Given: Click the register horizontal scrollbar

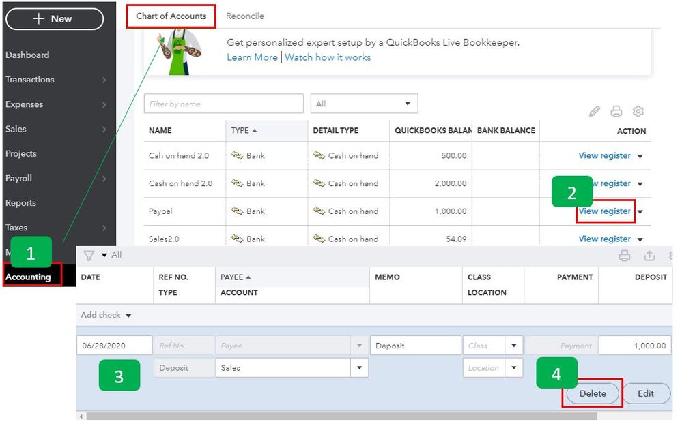Looking at the screenshot, I should [x=341, y=416].
